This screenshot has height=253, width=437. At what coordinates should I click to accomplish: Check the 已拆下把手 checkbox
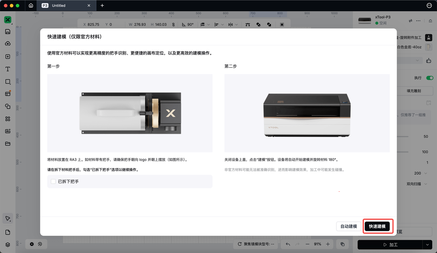coord(53,181)
